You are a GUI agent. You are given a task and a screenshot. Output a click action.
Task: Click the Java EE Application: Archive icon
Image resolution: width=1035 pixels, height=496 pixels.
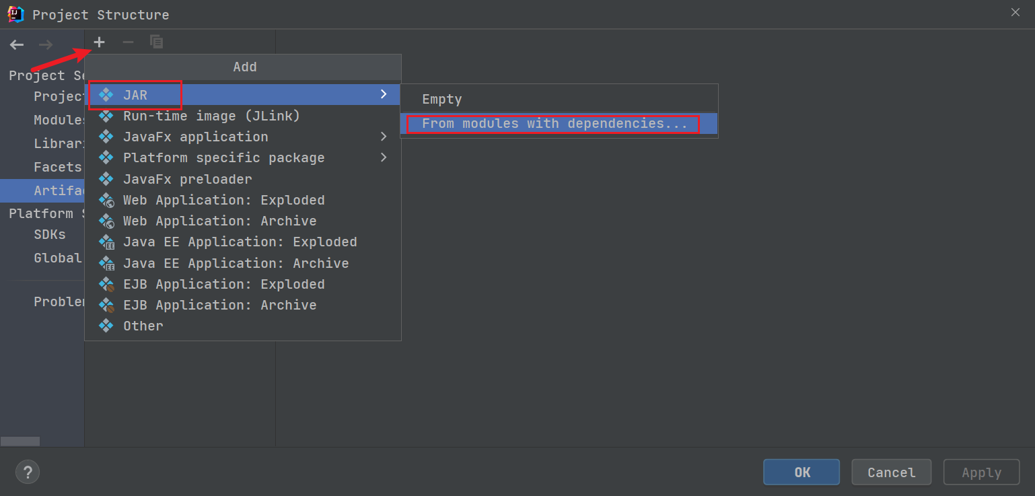point(106,263)
